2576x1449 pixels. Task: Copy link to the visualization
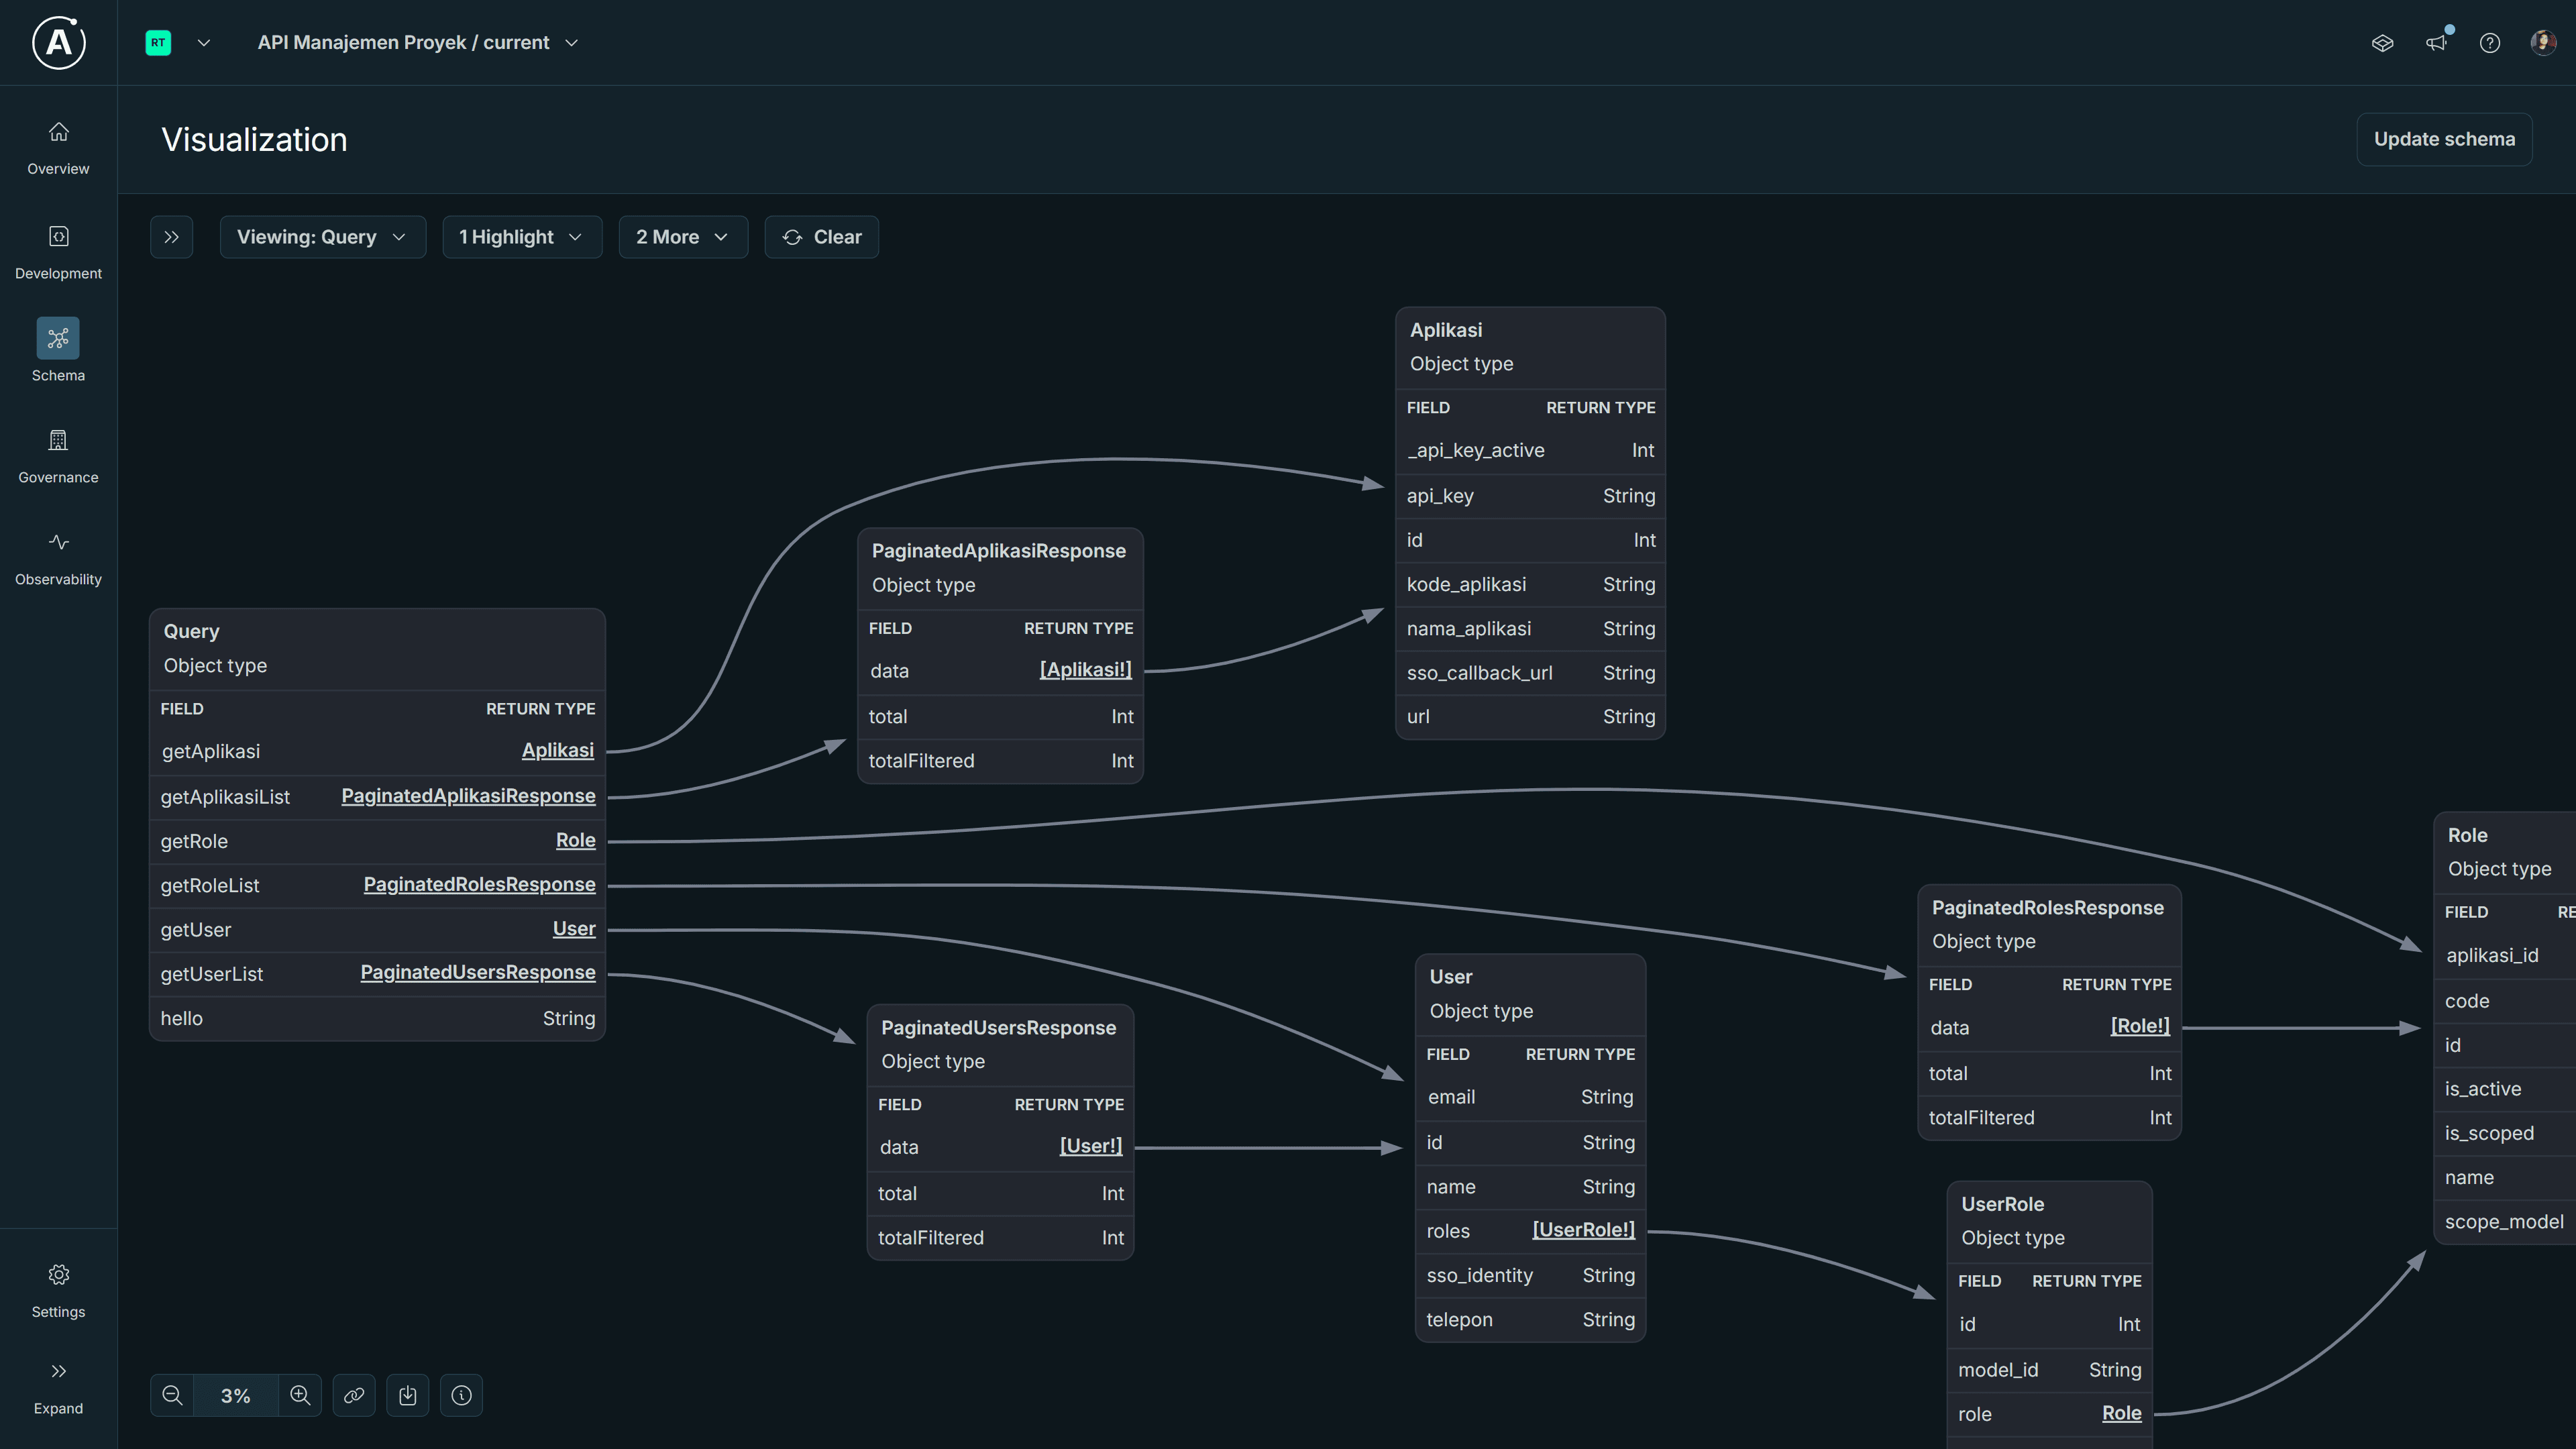pyautogui.click(x=354, y=1395)
